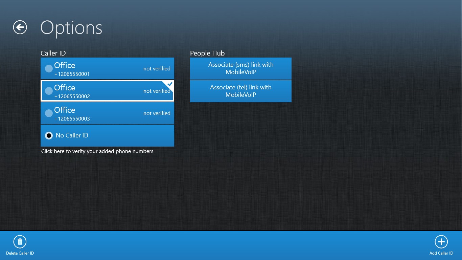Image resolution: width=462 pixels, height=260 pixels.
Task: Click the trash icon to delete Caller ID
Action: 20,241
